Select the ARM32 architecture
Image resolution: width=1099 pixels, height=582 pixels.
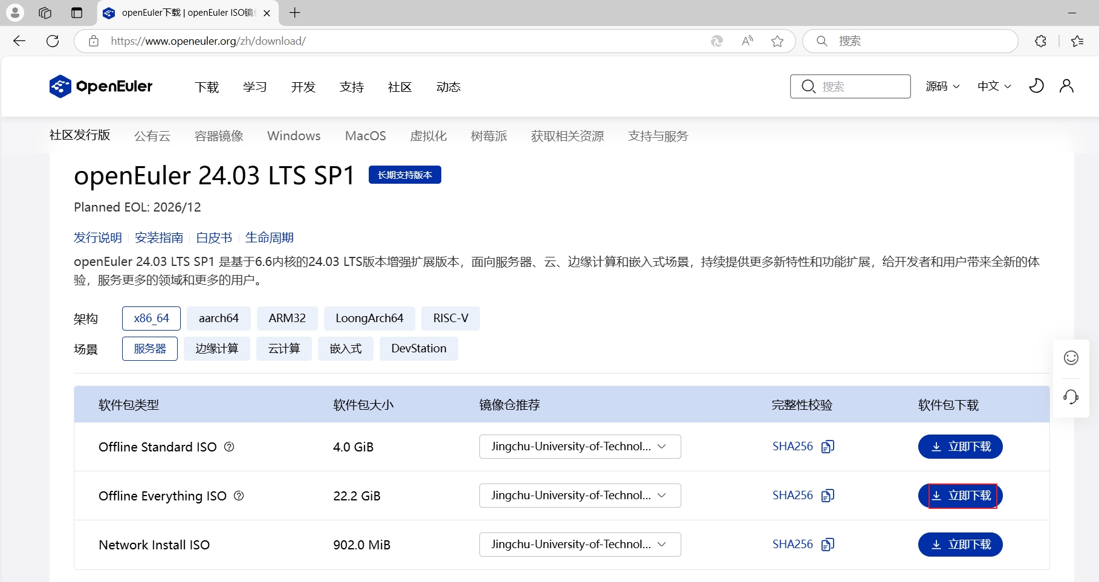[287, 318]
